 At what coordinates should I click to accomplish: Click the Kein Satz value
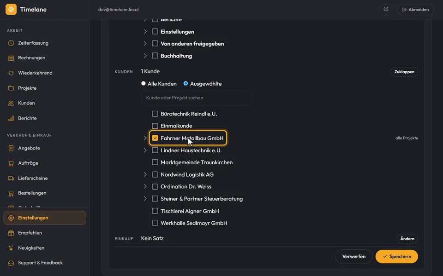tap(152, 239)
